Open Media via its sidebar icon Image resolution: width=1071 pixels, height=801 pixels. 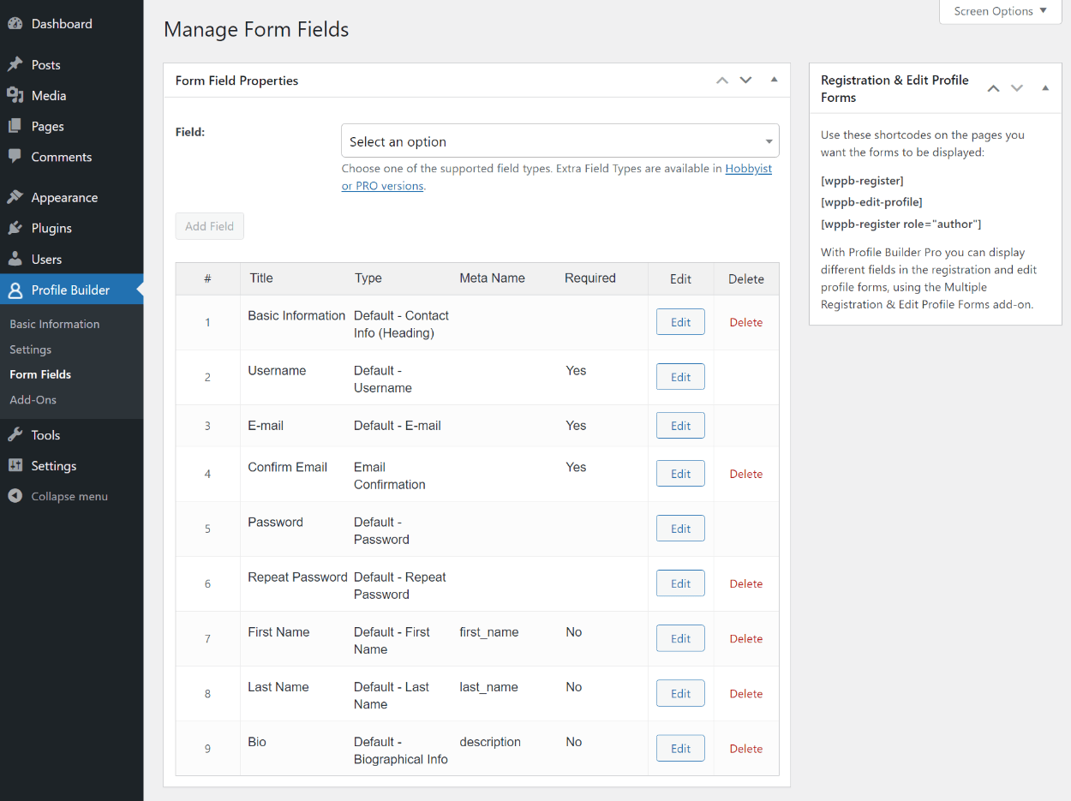(15, 96)
